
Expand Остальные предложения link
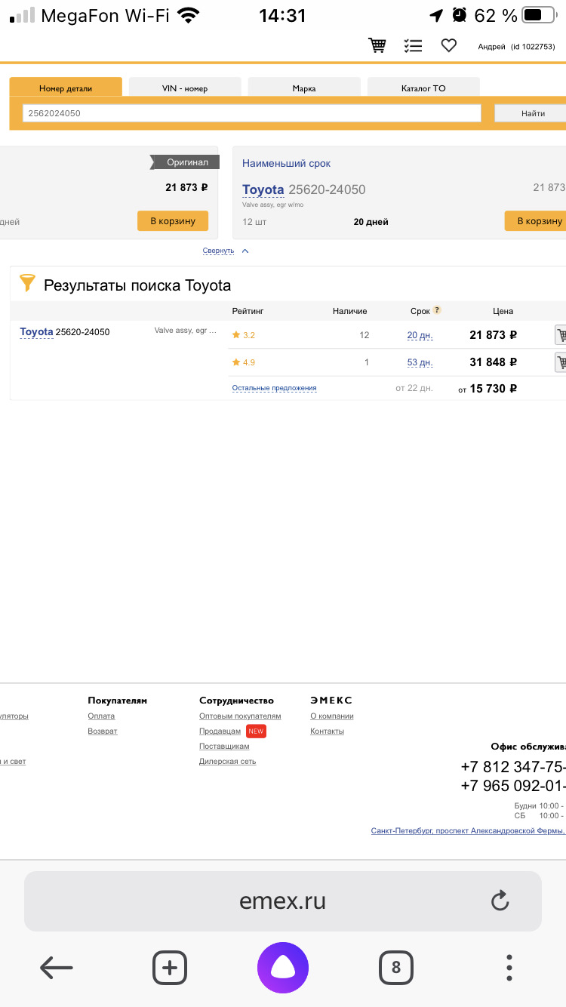pos(274,388)
